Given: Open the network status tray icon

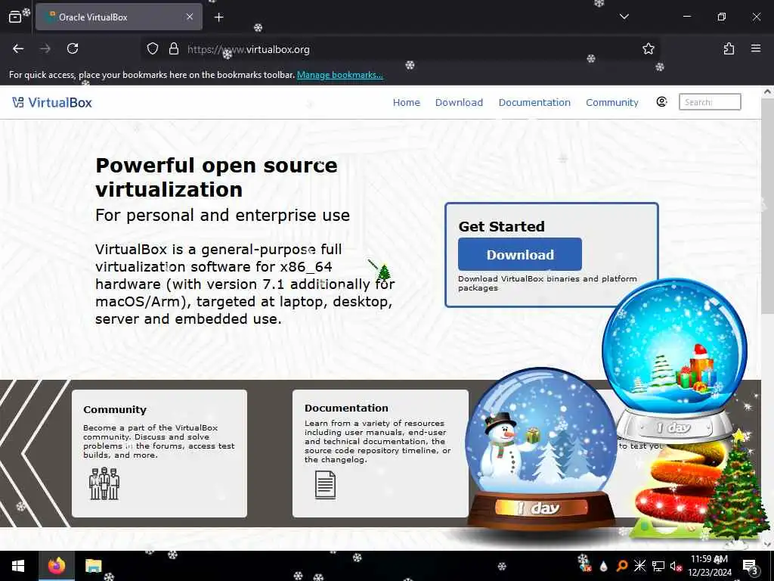Looking at the screenshot, I should coord(658,566).
